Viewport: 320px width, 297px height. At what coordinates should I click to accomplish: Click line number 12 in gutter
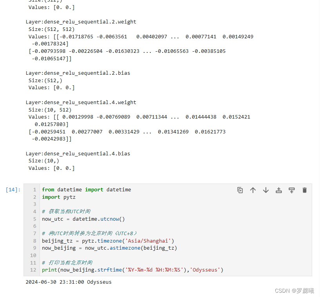click(33, 270)
